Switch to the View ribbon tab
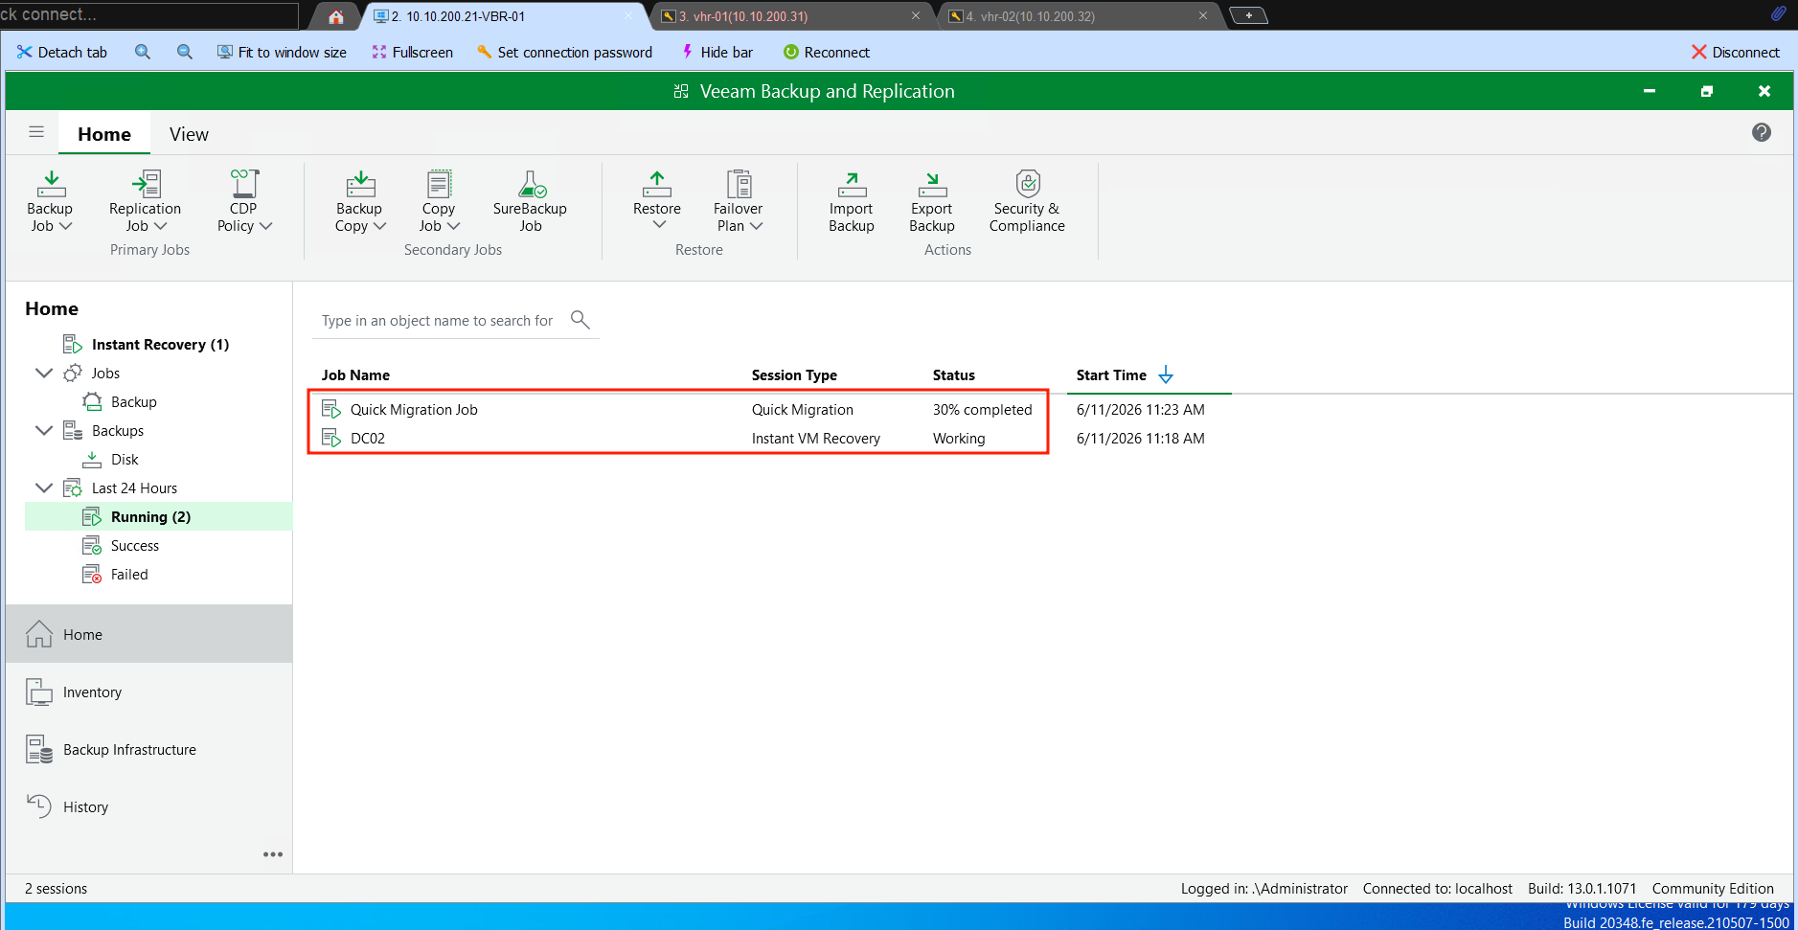Viewport: 1798px width, 930px height. pos(189,134)
